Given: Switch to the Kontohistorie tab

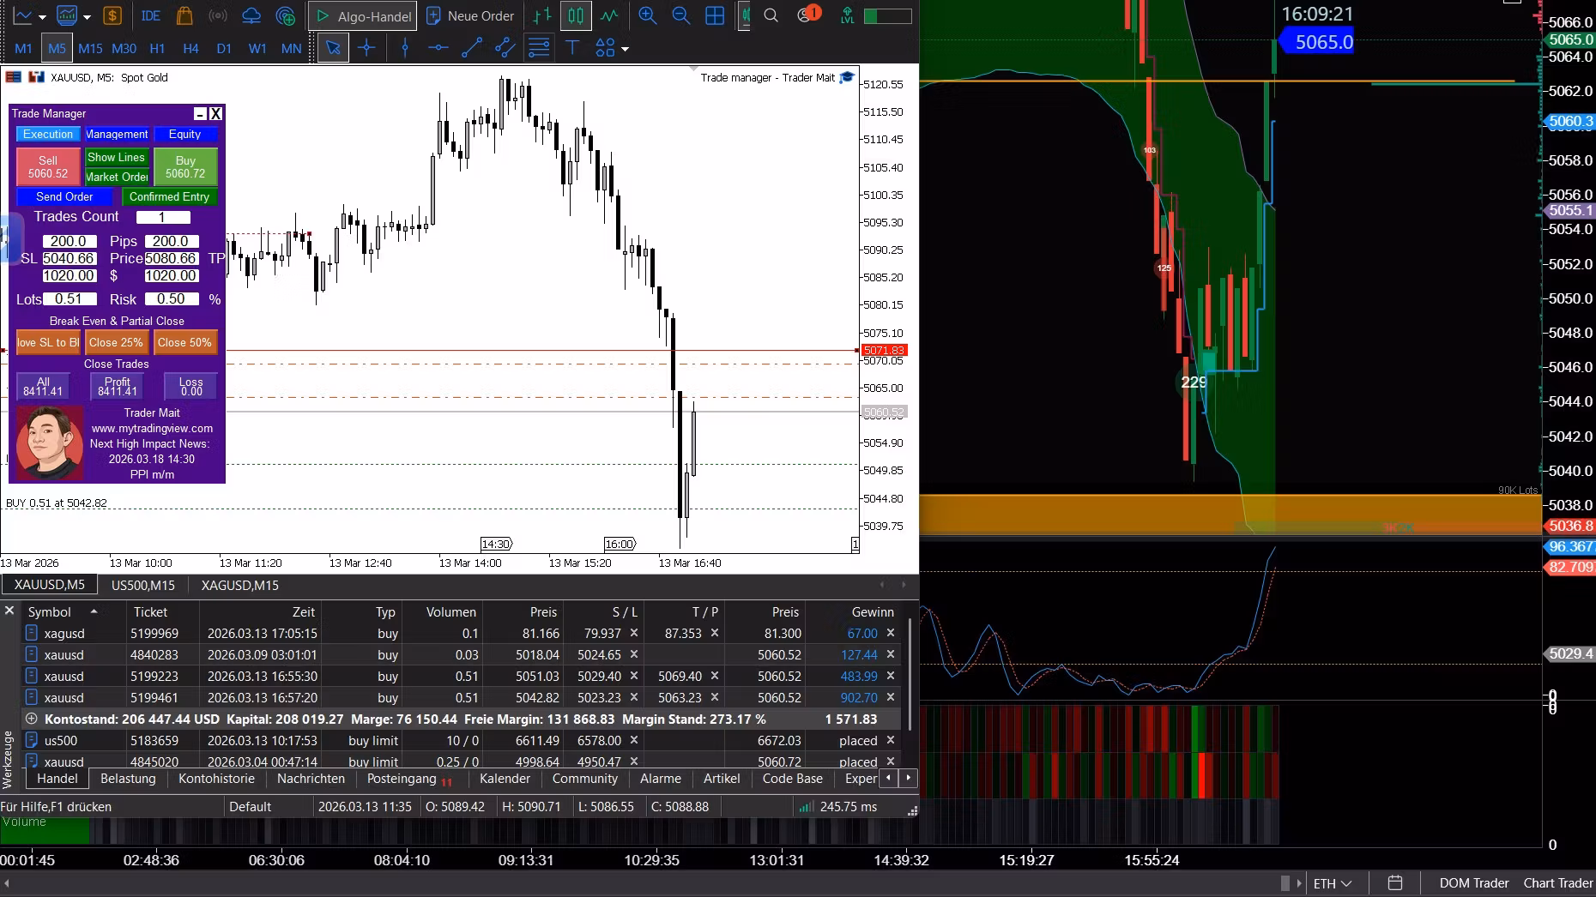Looking at the screenshot, I should coord(216,779).
